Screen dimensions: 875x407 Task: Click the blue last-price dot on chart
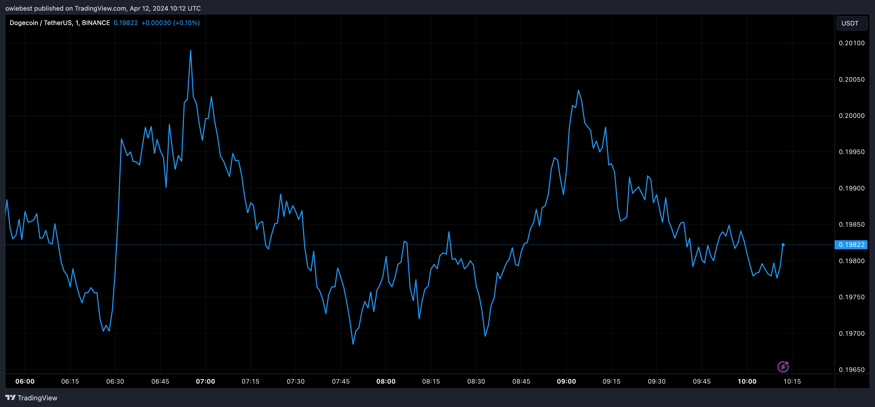tap(783, 245)
